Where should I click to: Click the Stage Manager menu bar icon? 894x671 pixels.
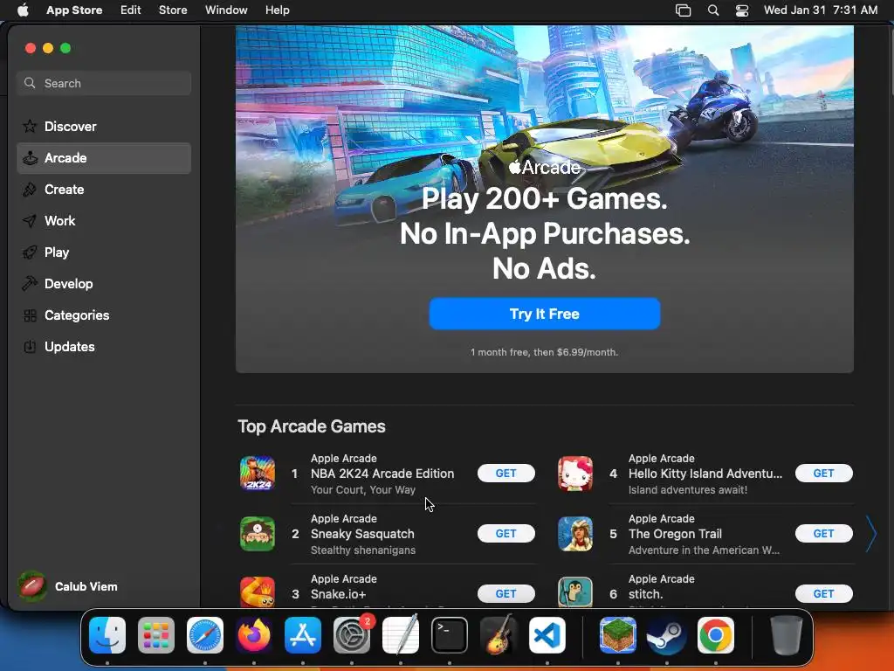[x=683, y=10]
